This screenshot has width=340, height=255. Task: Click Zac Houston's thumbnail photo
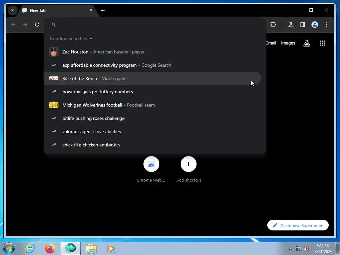pyautogui.click(x=54, y=52)
